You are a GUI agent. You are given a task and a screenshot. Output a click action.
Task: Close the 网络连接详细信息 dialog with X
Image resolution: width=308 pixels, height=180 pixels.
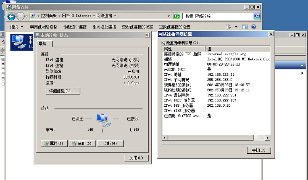point(271,34)
